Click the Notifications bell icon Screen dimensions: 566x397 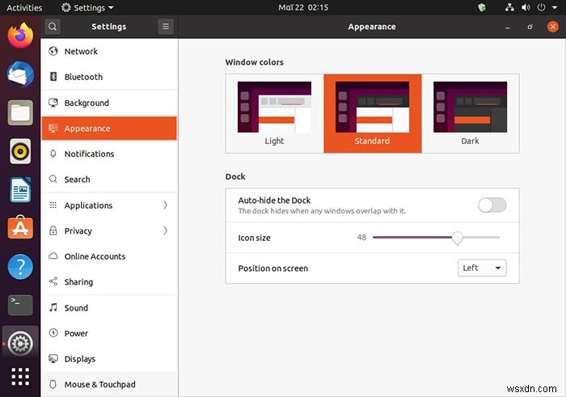[53, 154]
